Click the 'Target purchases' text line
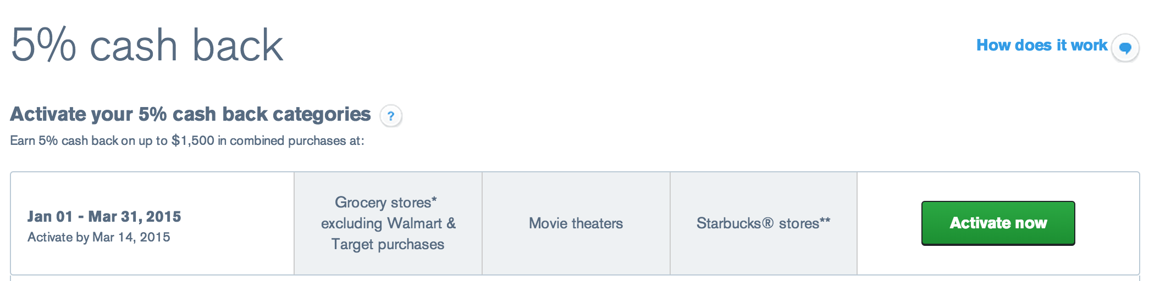The image size is (1149, 281). tap(388, 244)
